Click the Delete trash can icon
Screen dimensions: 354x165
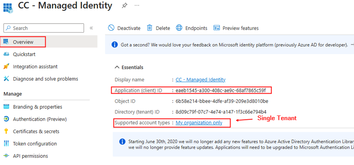click(150, 28)
